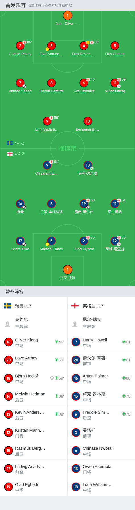Open Ahmed Saeed's number 7 goal-scorer icon
The image size is (135, 510).
[20, 83]
